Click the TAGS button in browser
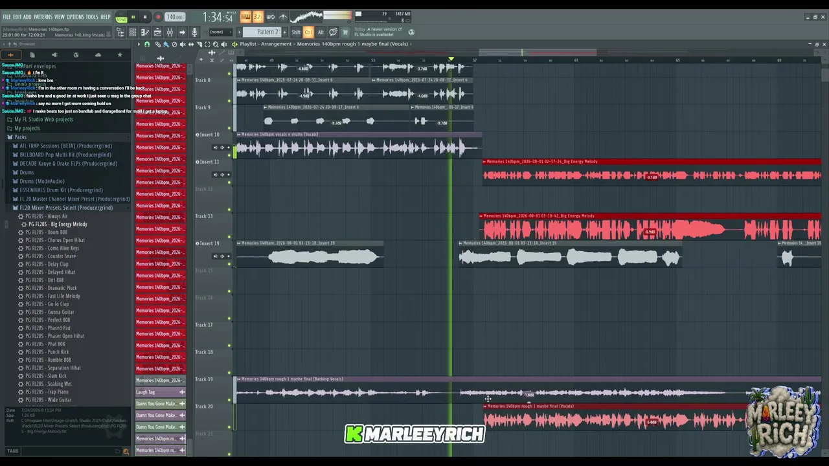 point(13,451)
